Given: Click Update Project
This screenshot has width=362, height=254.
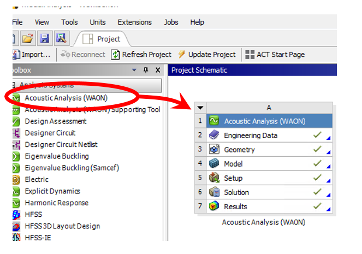Looking at the screenshot, I should [207, 55].
